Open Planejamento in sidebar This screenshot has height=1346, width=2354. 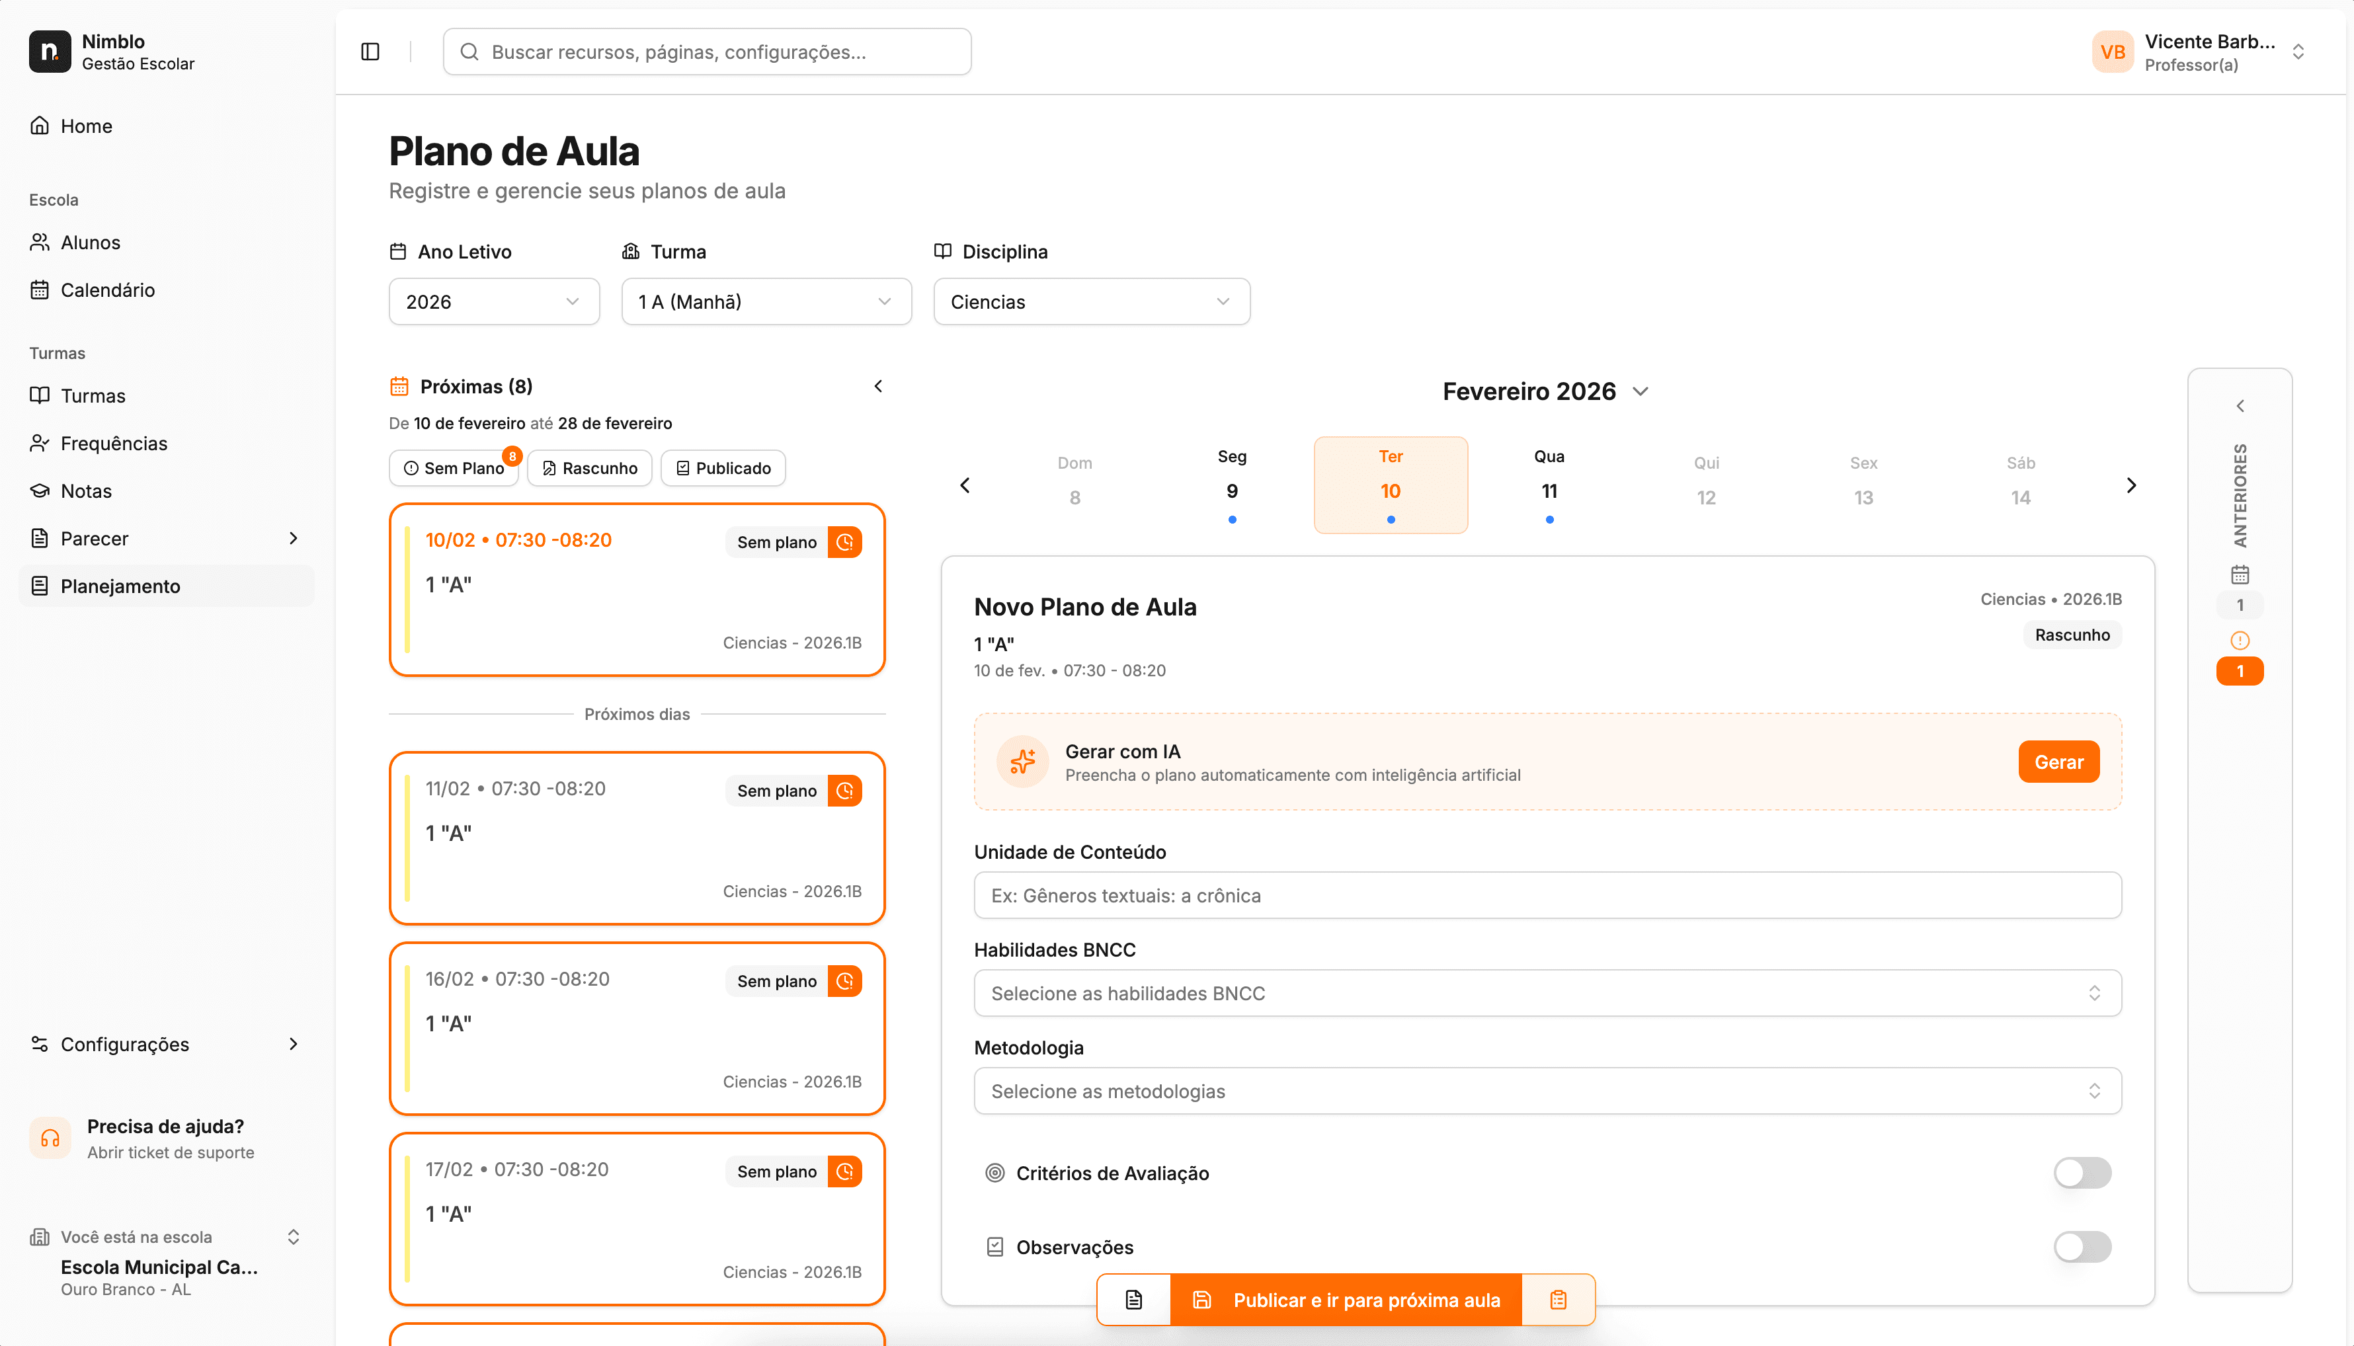coord(167,587)
